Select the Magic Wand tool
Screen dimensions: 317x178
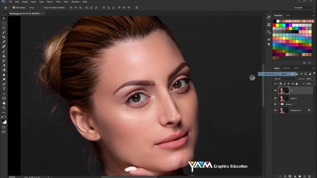click(x=4, y=32)
